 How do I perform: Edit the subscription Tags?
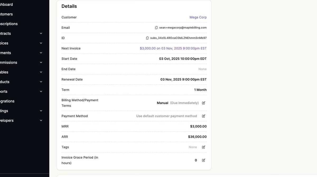(204, 147)
